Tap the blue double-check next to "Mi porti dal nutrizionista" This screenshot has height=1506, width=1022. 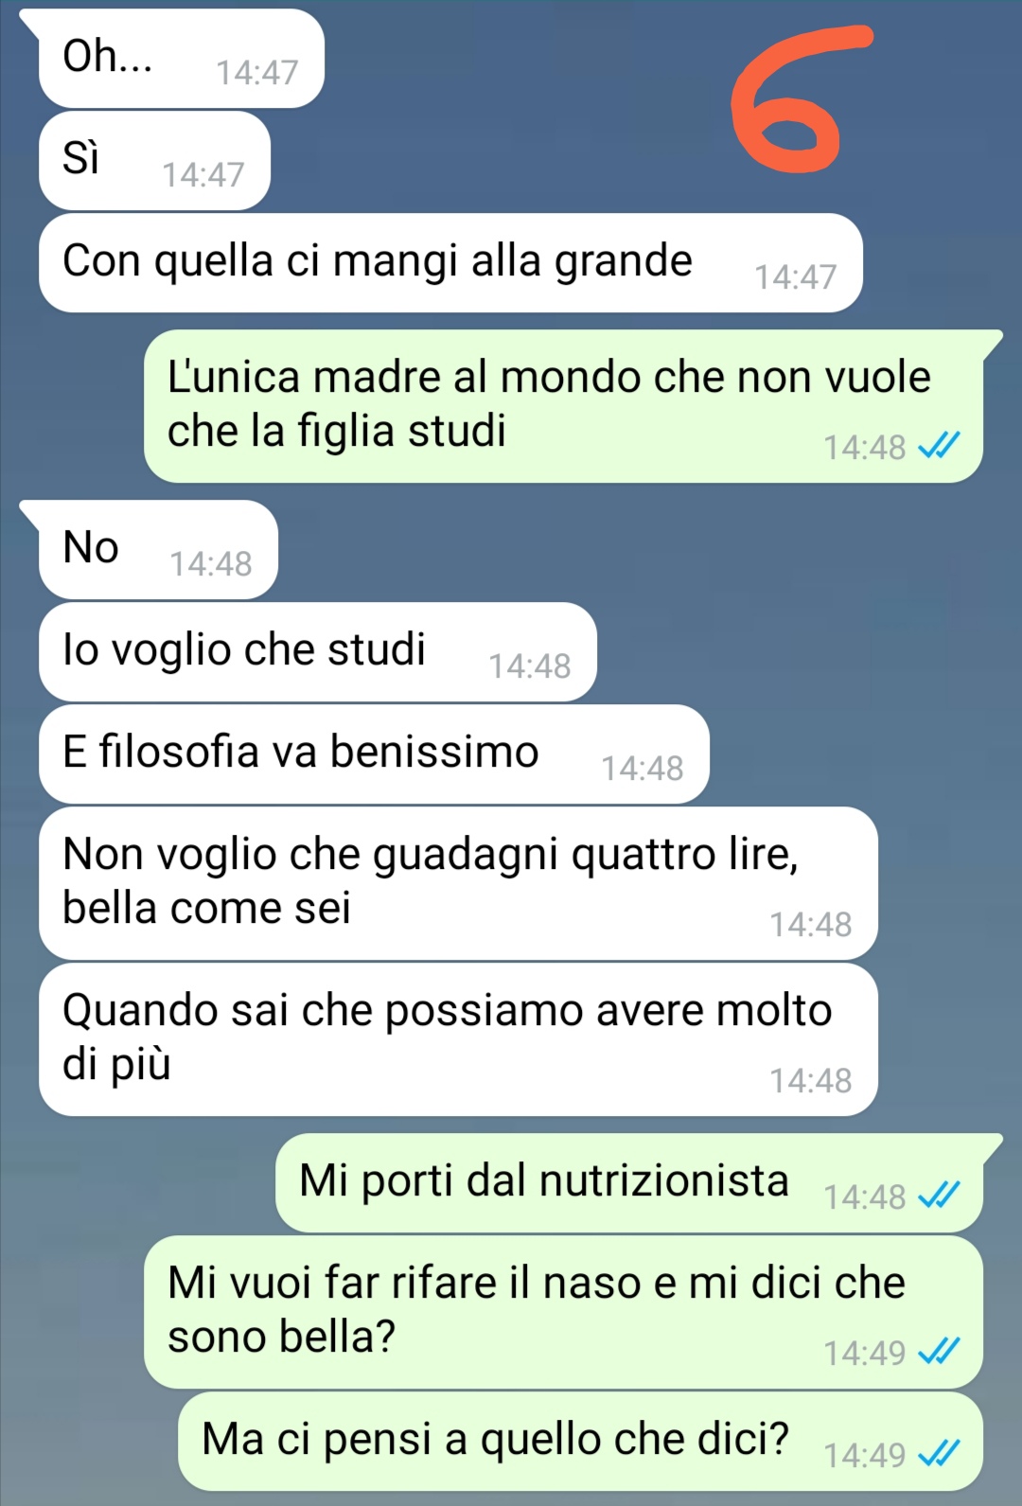point(939,1196)
